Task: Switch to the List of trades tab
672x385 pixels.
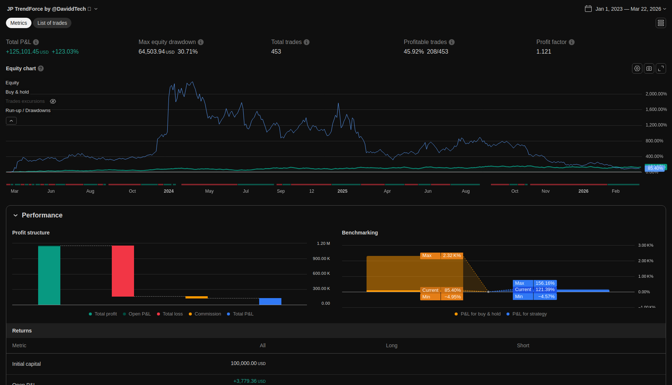Action: tap(52, 23)
